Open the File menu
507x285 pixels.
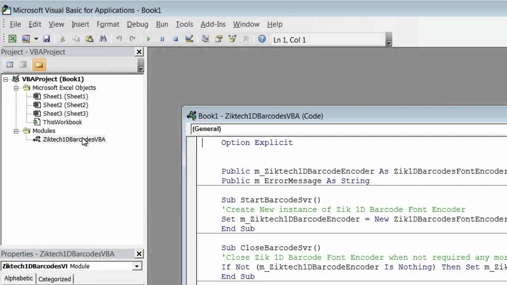pos(15,24)
